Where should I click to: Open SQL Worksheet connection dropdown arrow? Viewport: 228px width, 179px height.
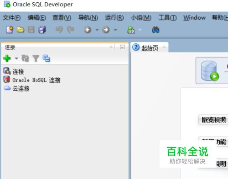tap(140, 30)
